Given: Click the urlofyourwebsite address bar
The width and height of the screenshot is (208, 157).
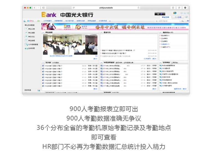Looking at the screenshot, I should coord(106,8).
